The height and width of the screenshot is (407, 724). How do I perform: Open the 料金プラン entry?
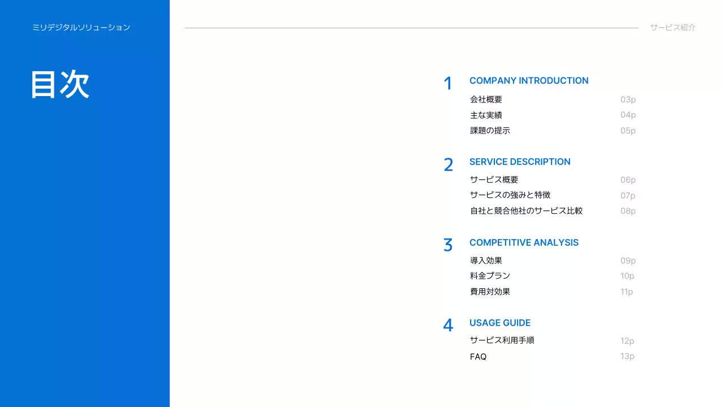tap(490, 276)
